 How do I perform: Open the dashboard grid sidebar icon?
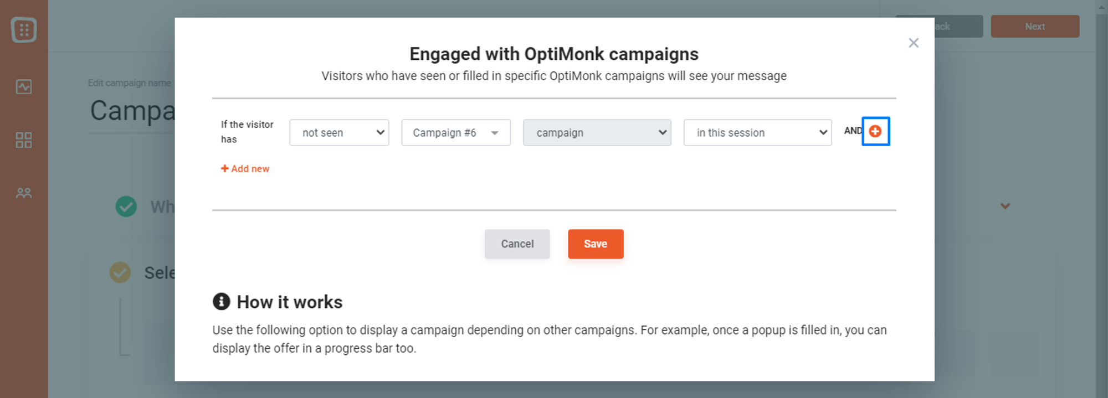click(x=24, y=140)
